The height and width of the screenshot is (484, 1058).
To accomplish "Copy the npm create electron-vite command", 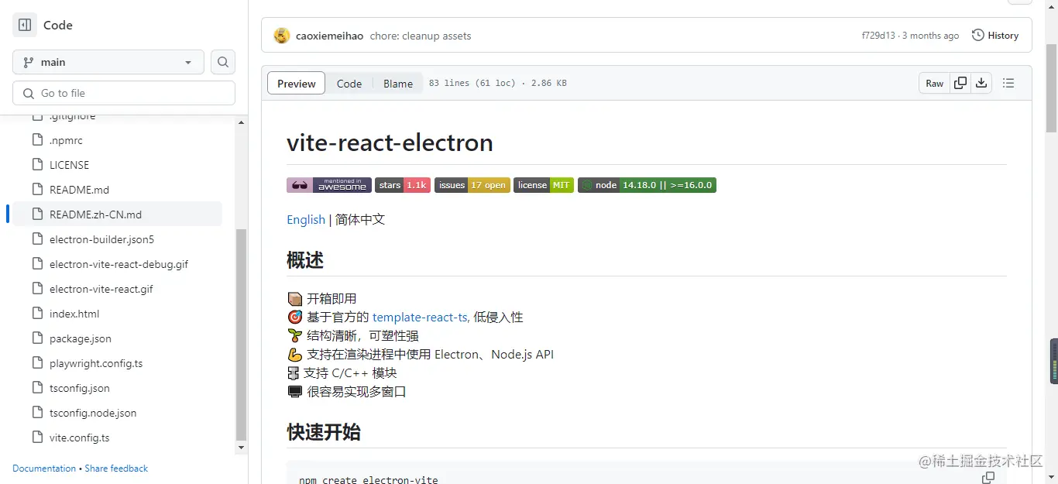I will [x=988, y=478].
